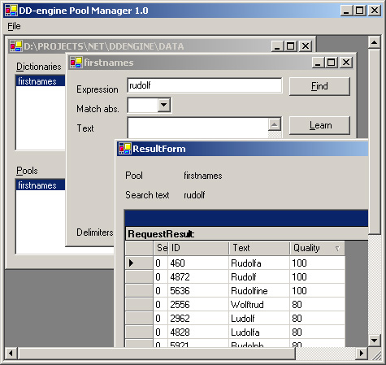Click the main window vertical scroll up arrow
Screen dimensions: 386x365
[x=375, y=42]
